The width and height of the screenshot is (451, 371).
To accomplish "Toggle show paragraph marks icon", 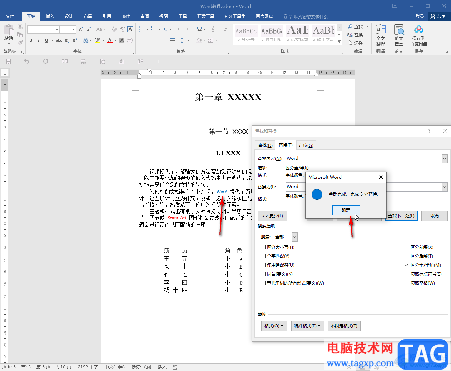I will click(x=225, y=29).
